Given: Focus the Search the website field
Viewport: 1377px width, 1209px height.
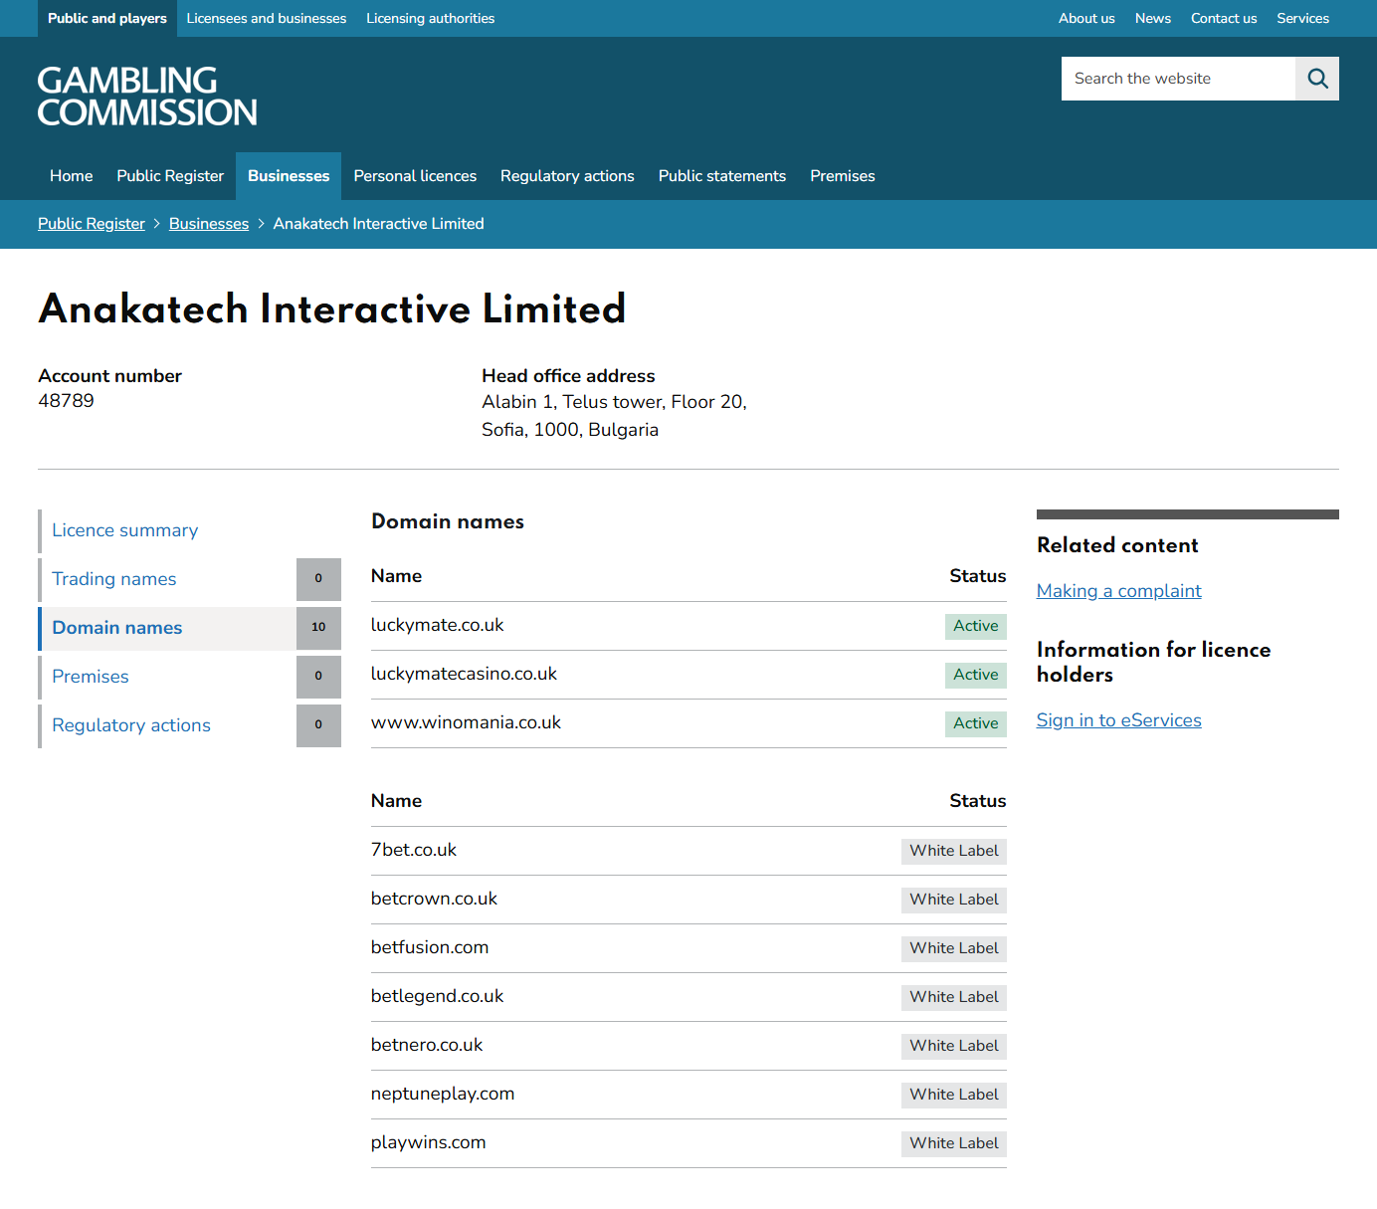Looking at the screenshot, I should tap(1178, 79).
